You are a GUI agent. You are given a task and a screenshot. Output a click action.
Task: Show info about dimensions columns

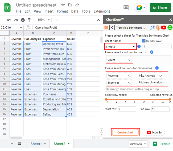pyautogui.click(x=157, y=68)
